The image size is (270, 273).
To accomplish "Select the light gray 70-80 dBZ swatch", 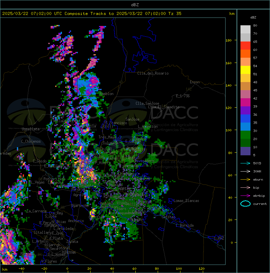I will coord(245,30).
